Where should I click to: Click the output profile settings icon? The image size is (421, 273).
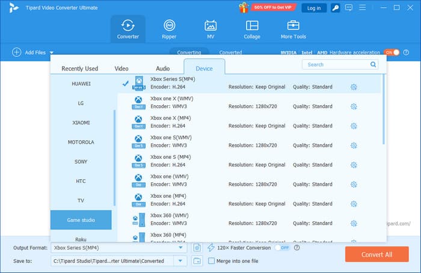pyautogui.click(x=197, y=248)
